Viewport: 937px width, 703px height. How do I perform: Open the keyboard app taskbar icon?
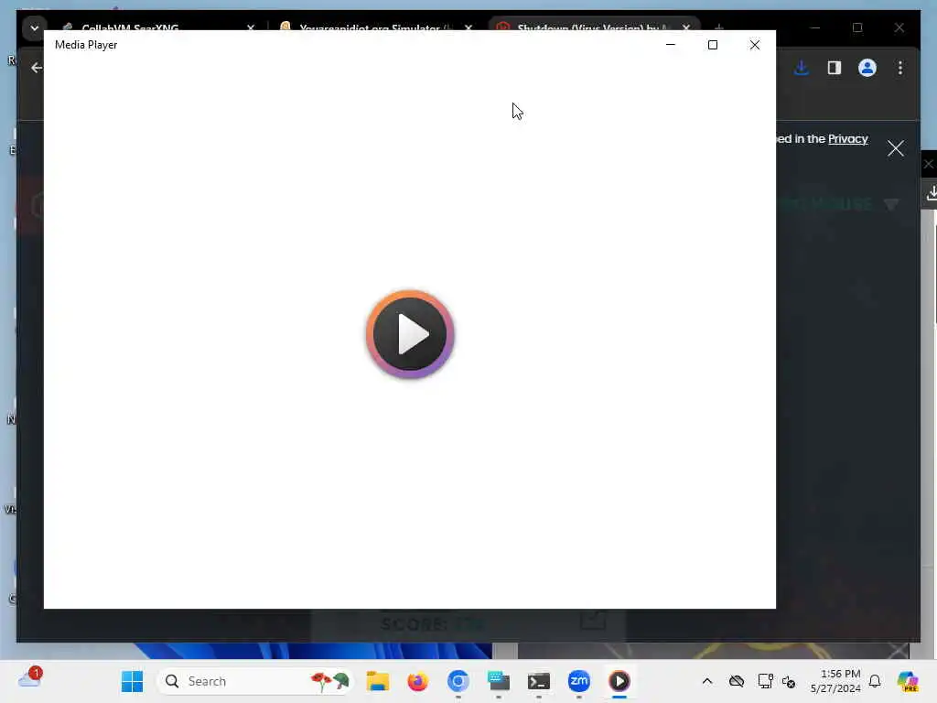pyautogui.click(x=499, y=681)
